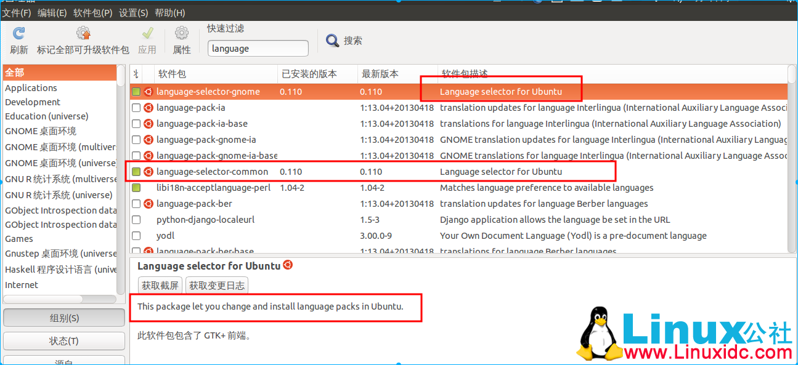
Task: Open the 文件(F) menu
Action: tap(17, 13)
